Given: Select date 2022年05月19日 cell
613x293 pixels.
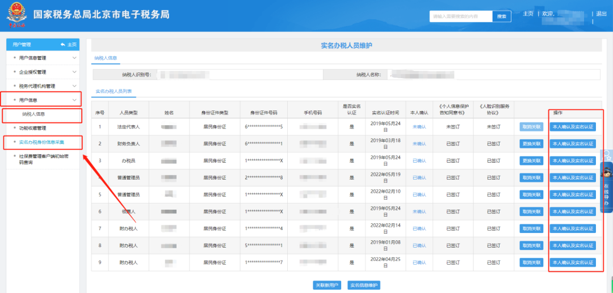Looking at the screenshot, I should (x=385, y=177).
